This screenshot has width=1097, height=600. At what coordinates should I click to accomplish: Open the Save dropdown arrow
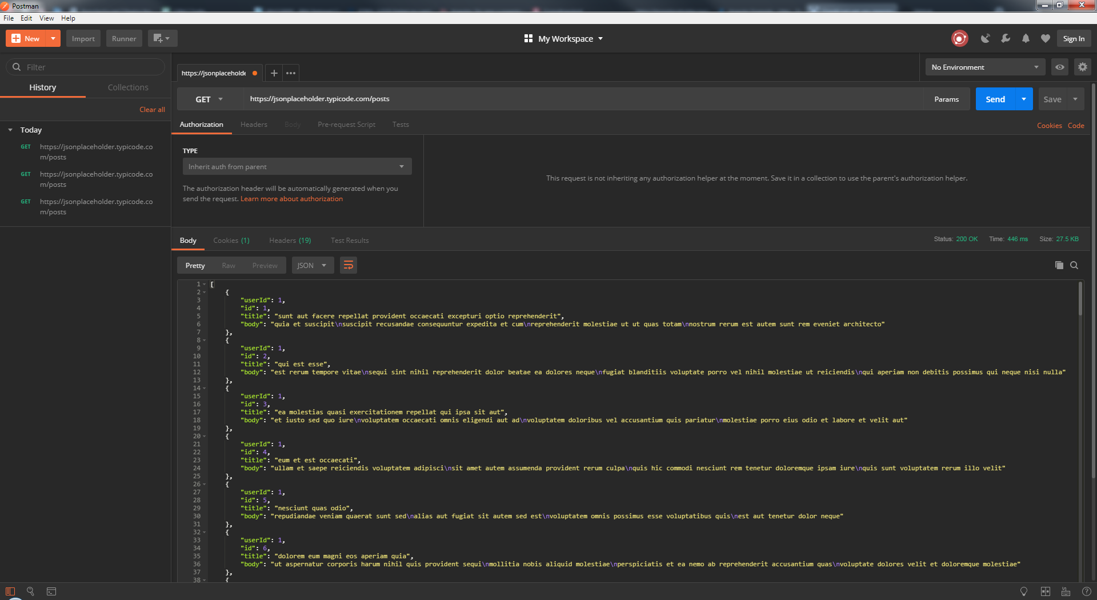[x=1075, y=99]
